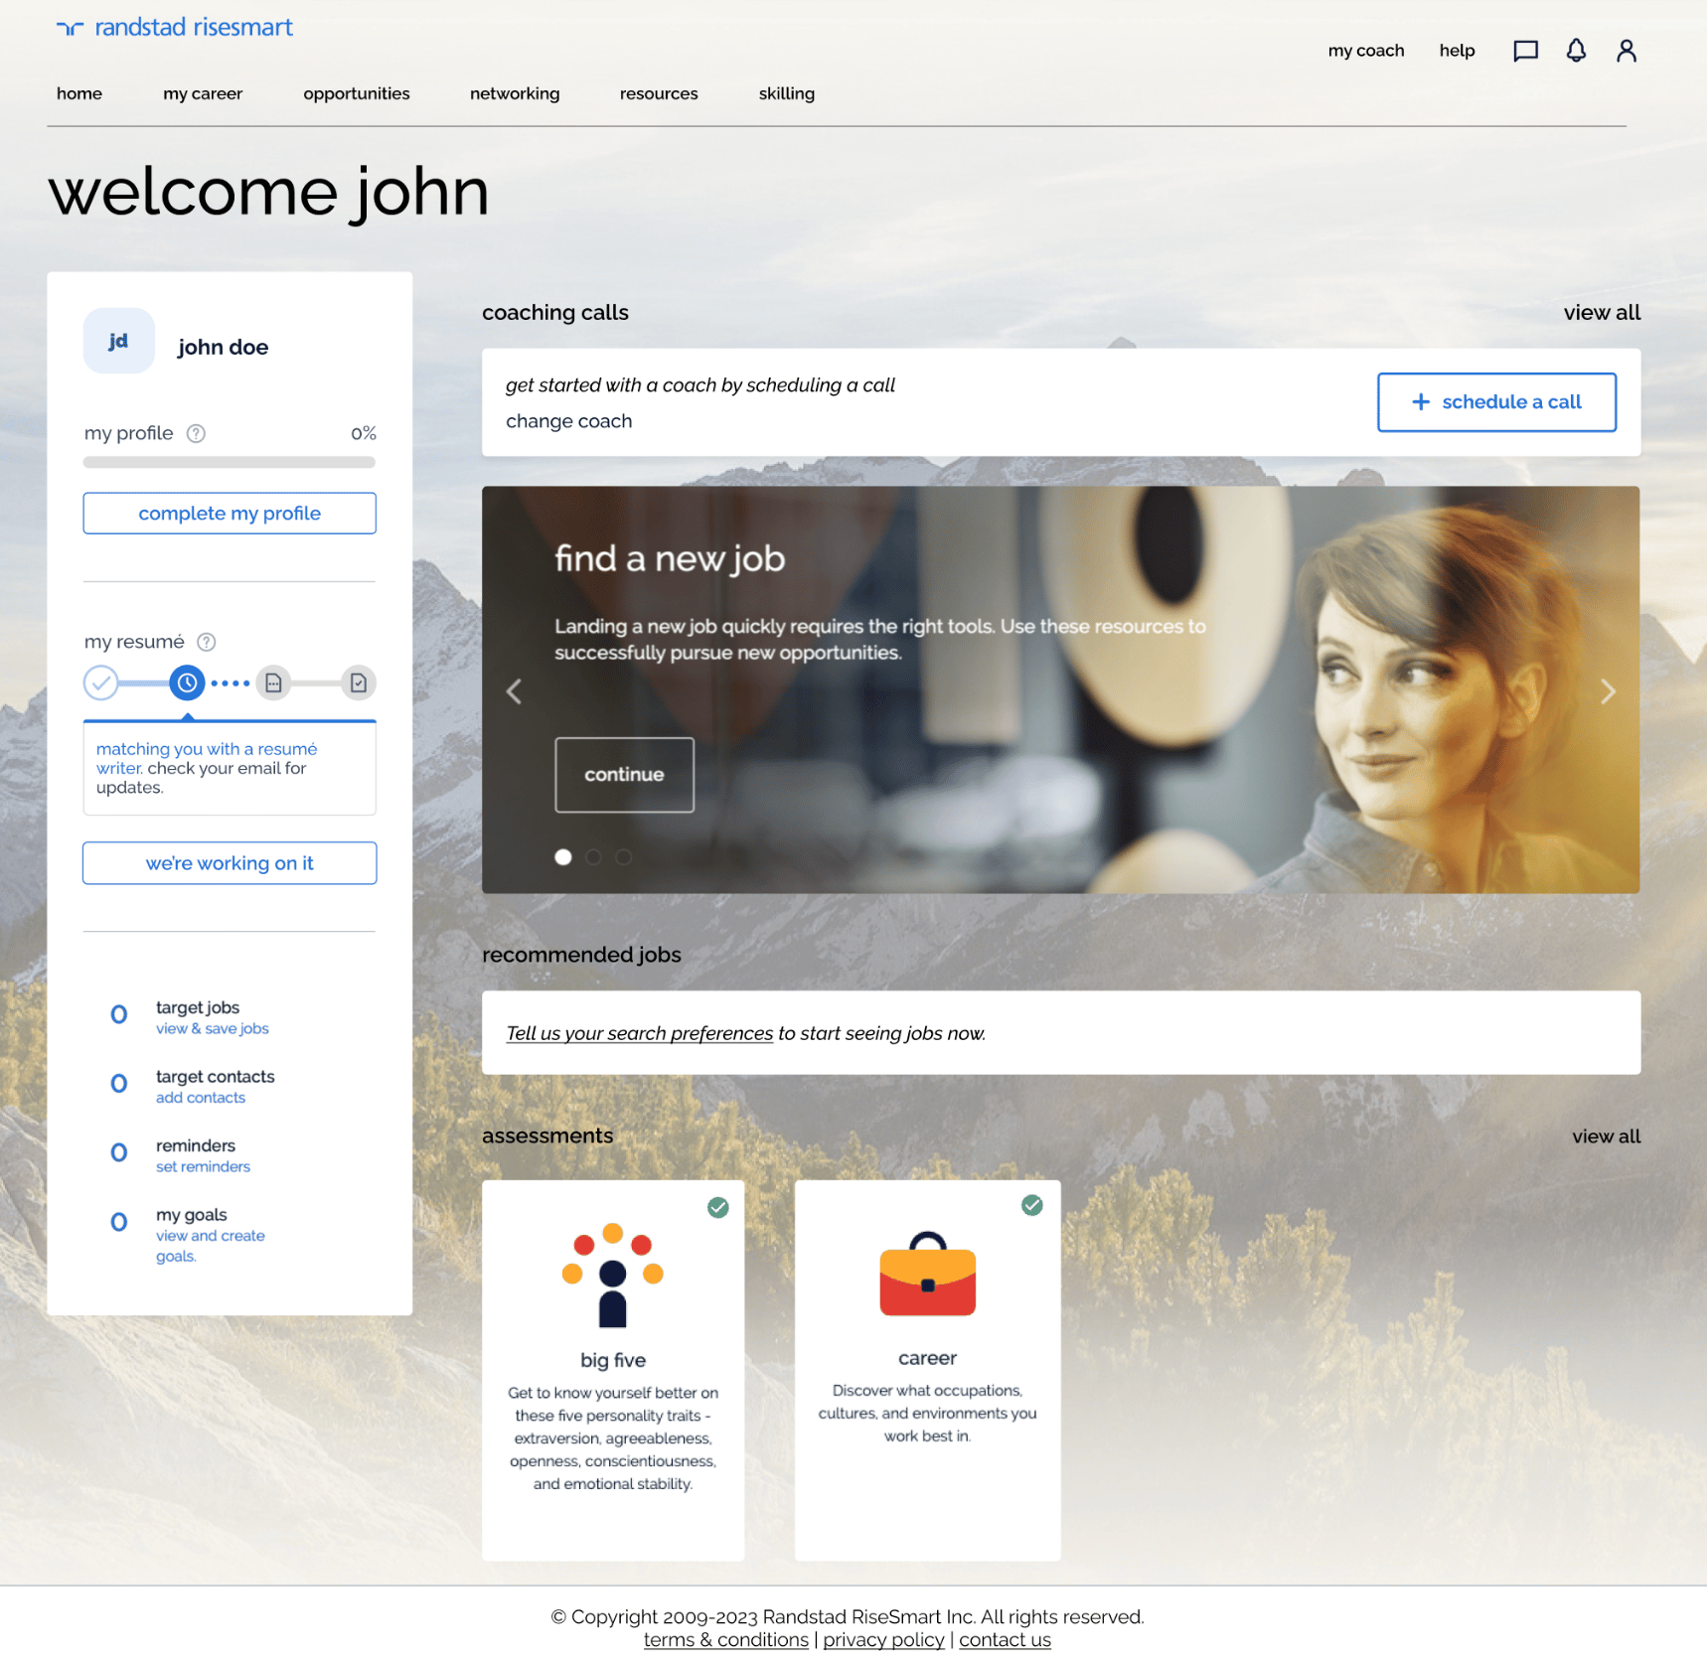Screen dimensions: 1707x1659
Task: Open the opportunities menu
Action: click(356, 93)
